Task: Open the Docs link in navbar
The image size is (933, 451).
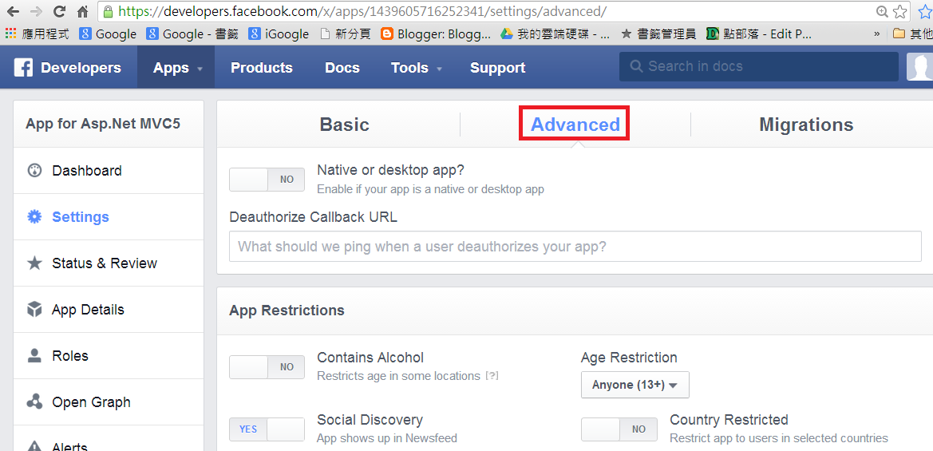Action: (342, 68)
